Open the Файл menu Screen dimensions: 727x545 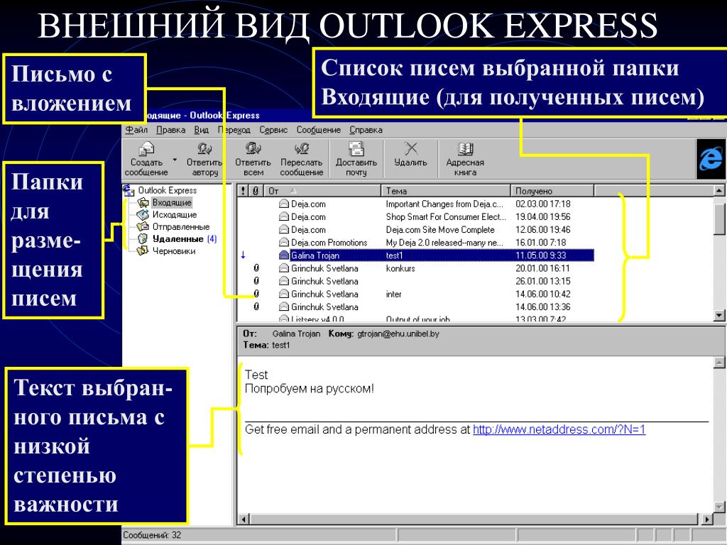[136, 130]
